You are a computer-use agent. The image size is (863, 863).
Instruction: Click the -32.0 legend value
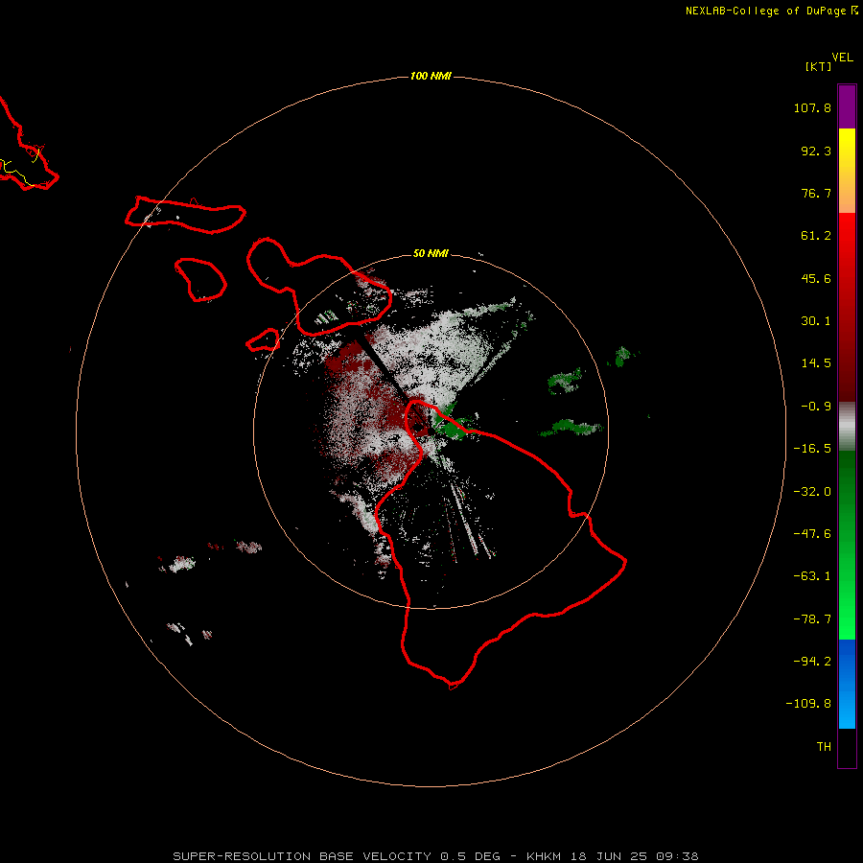pos(812,492)
